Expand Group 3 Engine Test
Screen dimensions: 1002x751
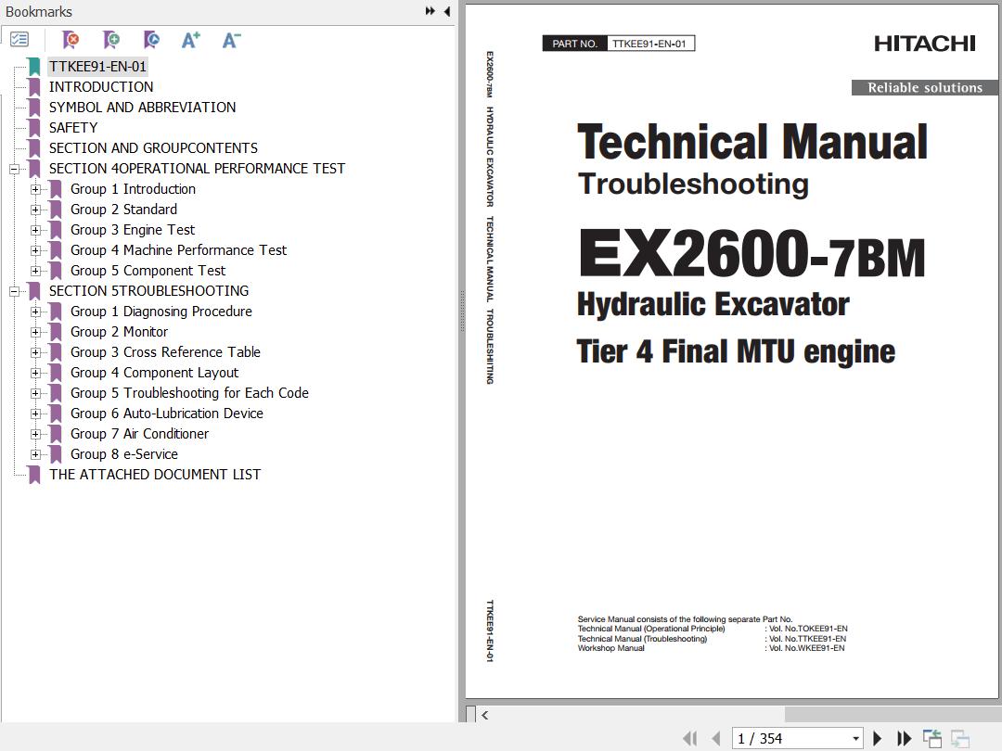point(35,231)
